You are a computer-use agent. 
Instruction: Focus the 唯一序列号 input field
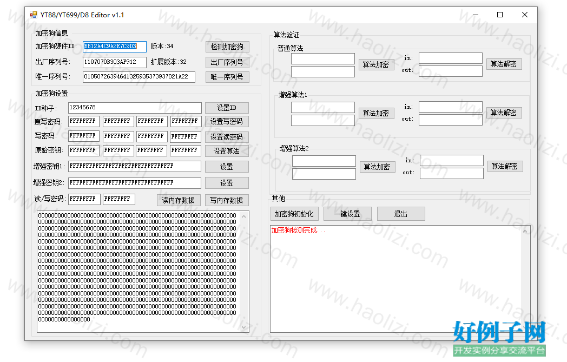(139, 77)
